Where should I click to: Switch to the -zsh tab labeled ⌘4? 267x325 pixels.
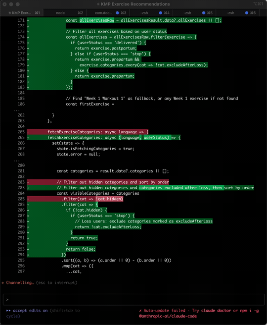coord(151,13)
